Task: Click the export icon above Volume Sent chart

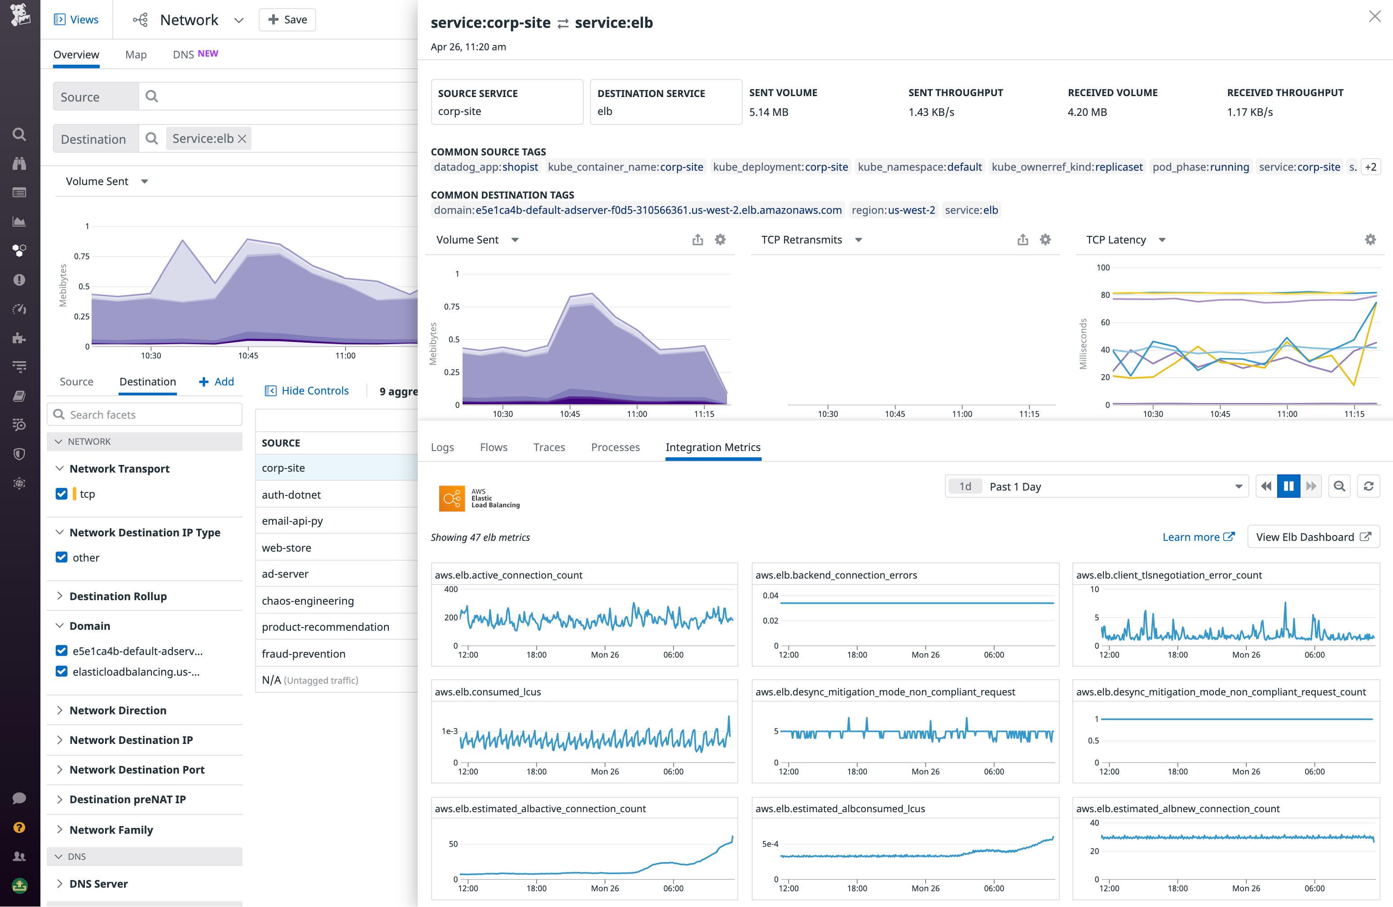Action: 697,239
